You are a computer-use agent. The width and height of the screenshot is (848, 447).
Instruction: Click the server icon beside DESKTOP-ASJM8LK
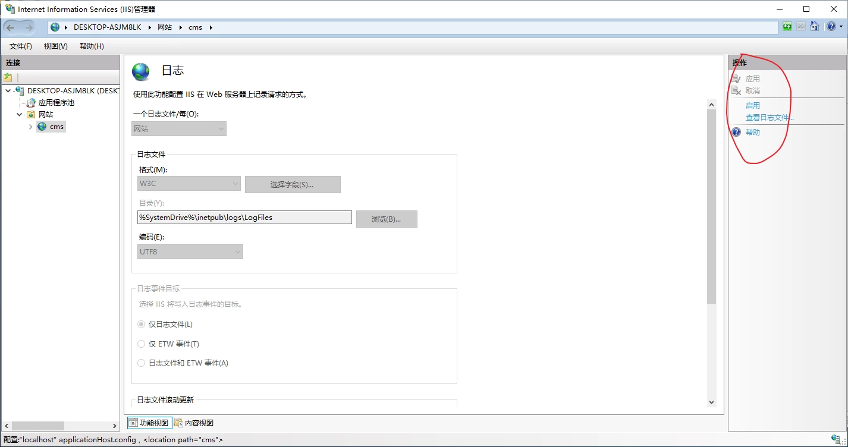(20, 91)
